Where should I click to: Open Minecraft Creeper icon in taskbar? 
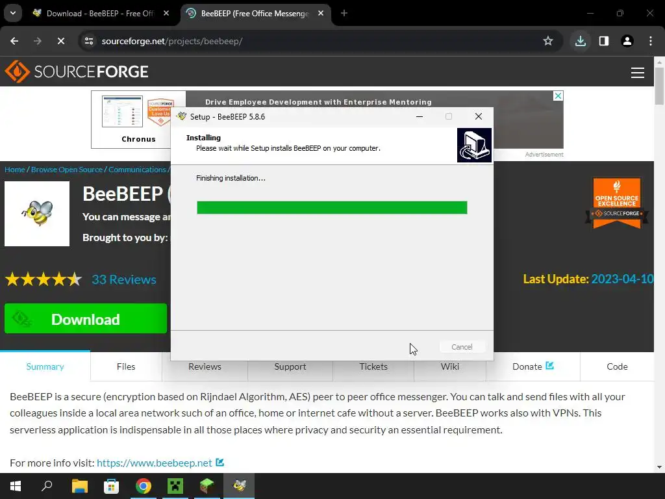pos(175,486)
